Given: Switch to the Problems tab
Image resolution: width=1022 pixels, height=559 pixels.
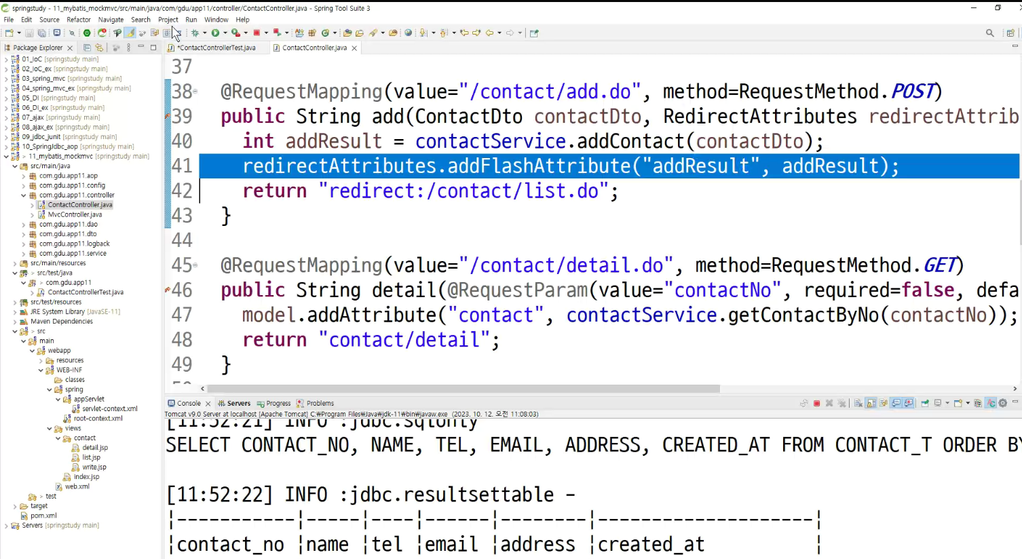Looking at the screenshot, I should click(x=315, y=403).
